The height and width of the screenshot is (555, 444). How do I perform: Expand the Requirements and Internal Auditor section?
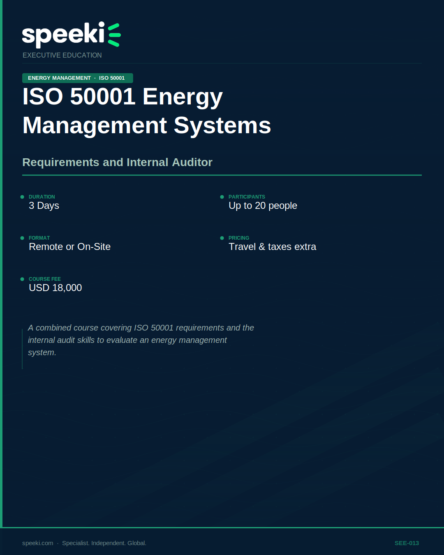pyautogui.click(x=118, y=162)
